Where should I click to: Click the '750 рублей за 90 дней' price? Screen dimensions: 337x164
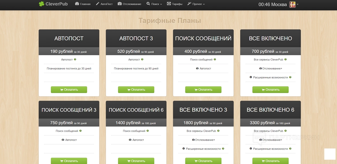coord(69,123)
